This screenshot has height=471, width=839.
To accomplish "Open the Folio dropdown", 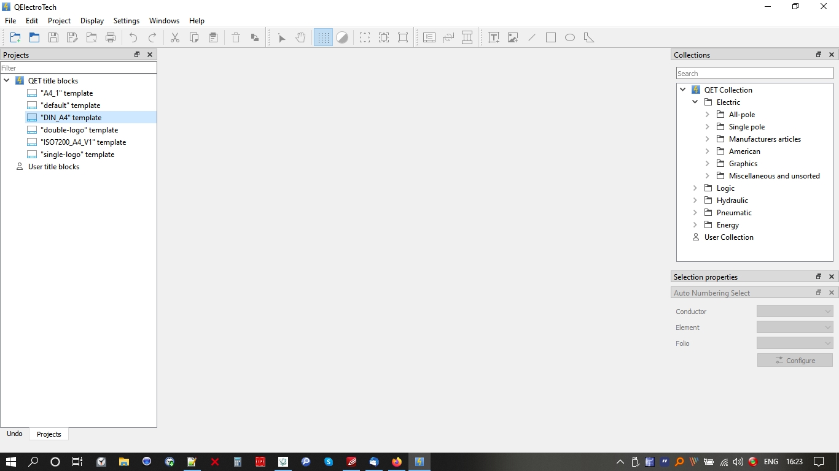I will tap(795, 343).
